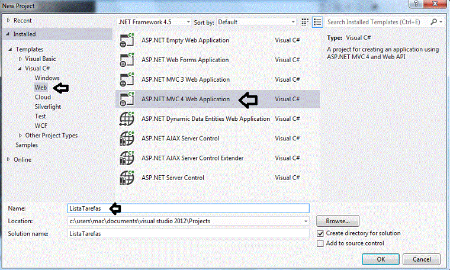Viewport: 450px width, 270px height.
Task: Open the Location path dropdown arrow
Action: (x=306, y=221)
